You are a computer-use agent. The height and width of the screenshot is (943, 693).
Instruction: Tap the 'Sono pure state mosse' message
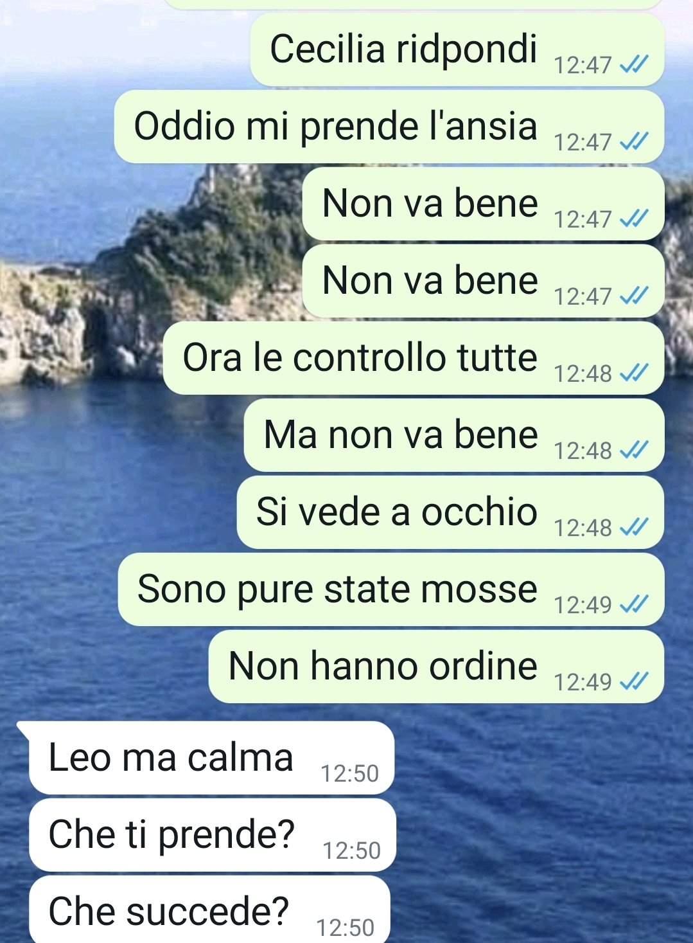pyautogui.click(x=390, y=589)
